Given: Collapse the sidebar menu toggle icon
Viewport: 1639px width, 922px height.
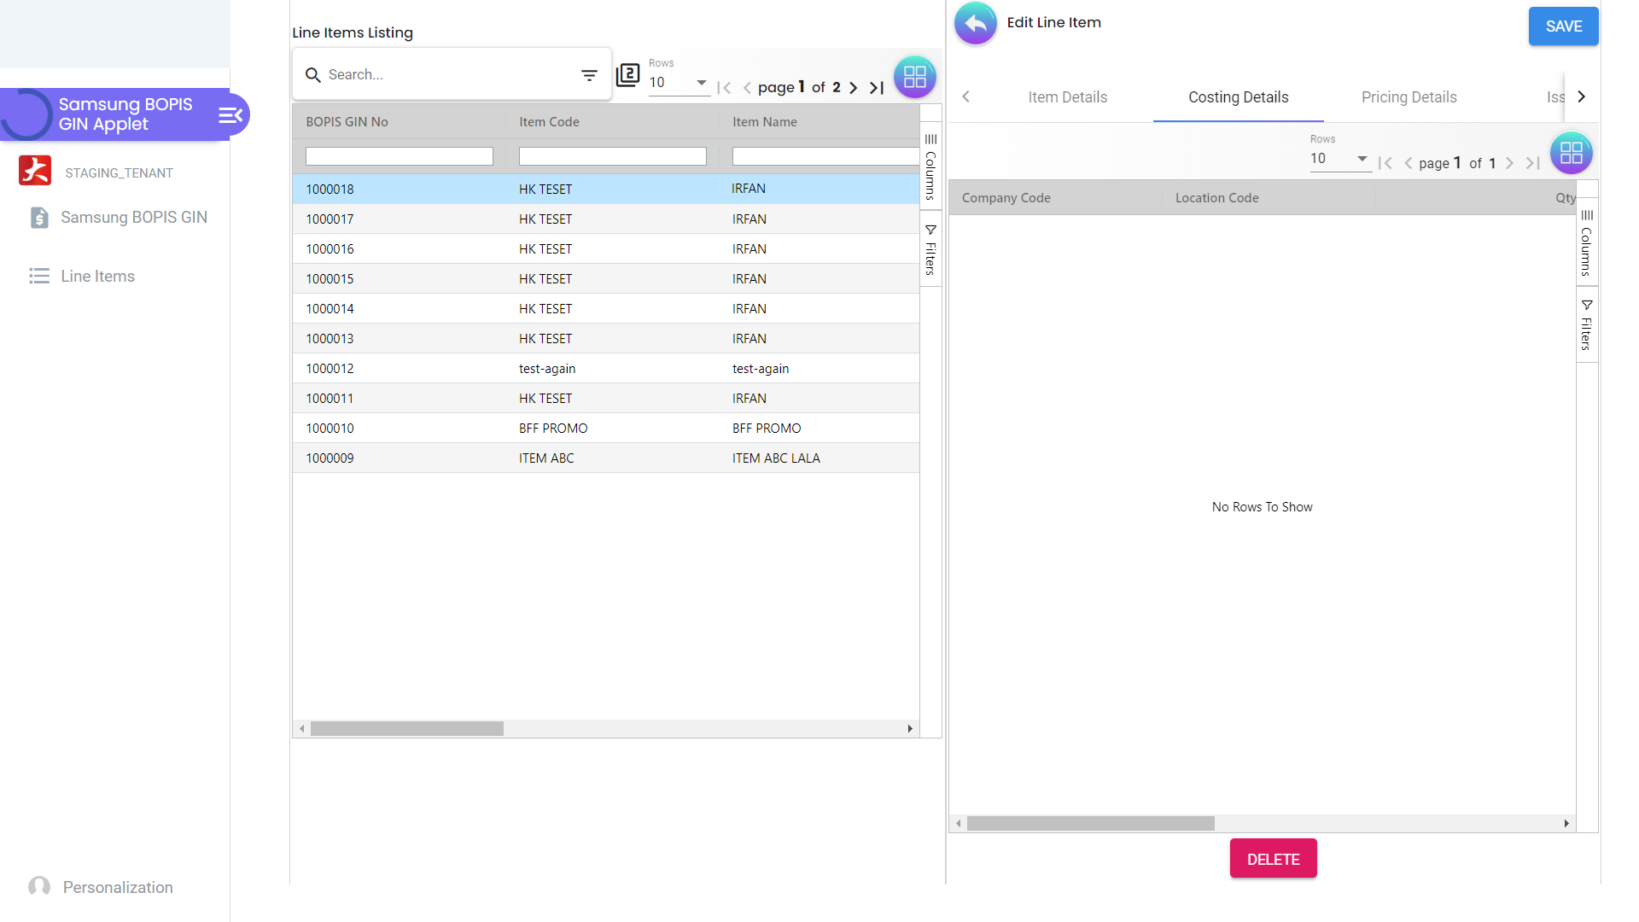Looking at the screenshot, I should point(230,115).
